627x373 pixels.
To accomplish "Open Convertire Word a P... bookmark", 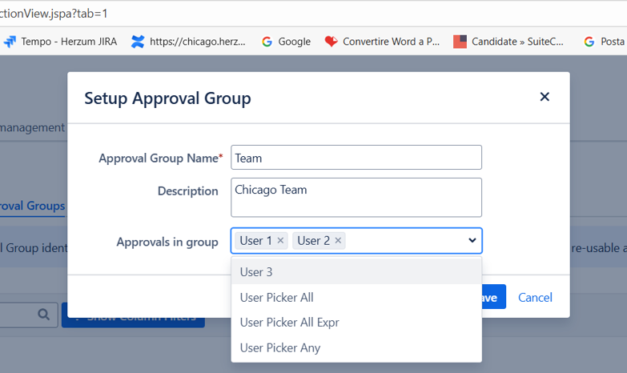I will click(x=382, y=42).
